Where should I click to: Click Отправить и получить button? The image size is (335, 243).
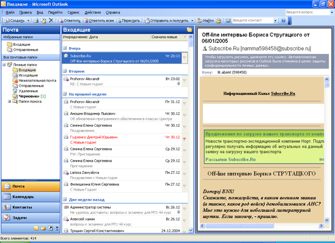166,20
